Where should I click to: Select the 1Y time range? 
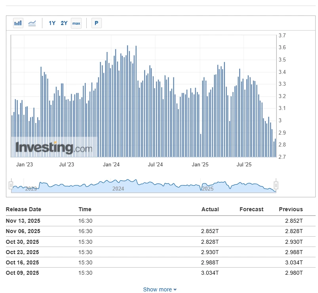(x=52, y=23)
